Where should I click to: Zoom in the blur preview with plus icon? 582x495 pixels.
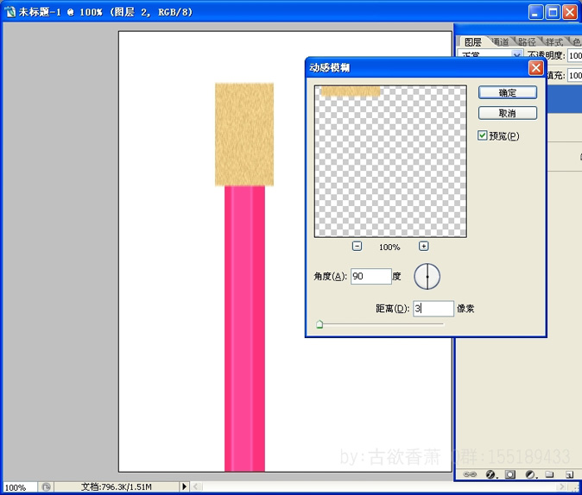pyautogui.click(x=423, y=246)
